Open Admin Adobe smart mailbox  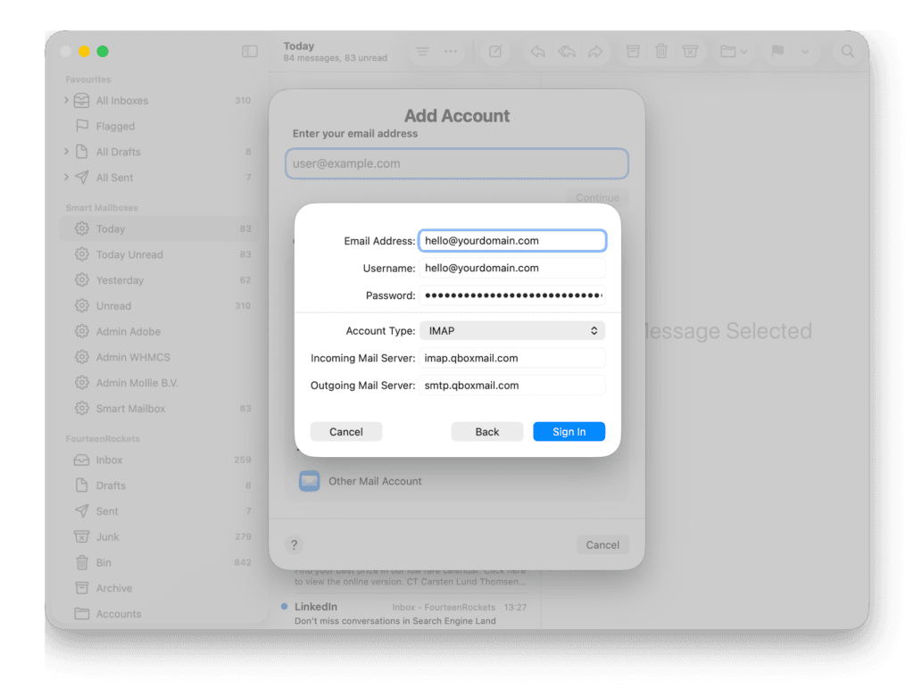pyautogui.click(x=159, y=331)
